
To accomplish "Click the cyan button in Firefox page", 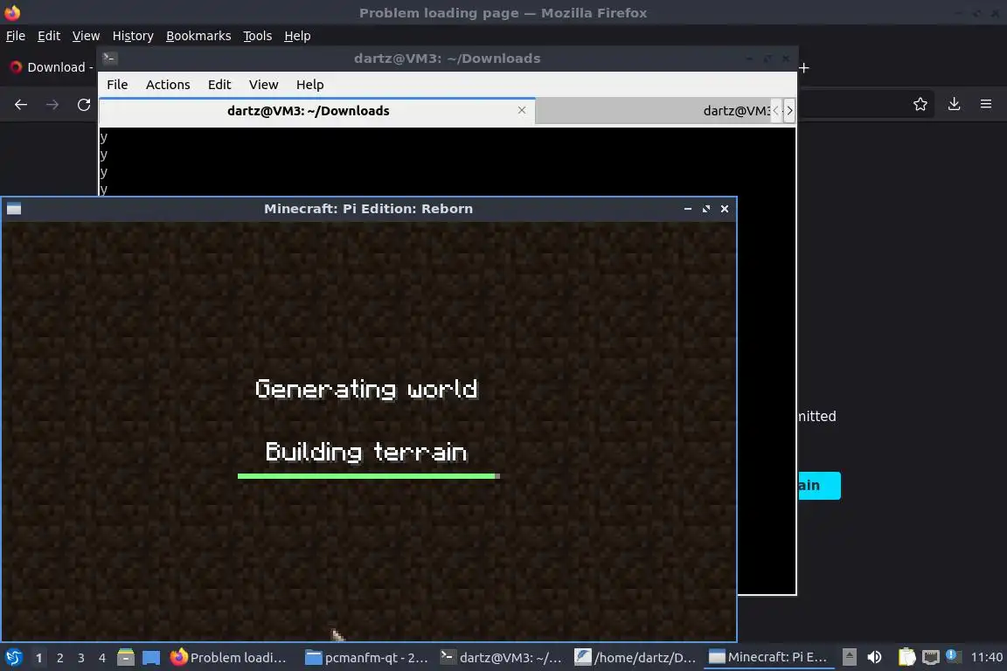I will (819, 486).
